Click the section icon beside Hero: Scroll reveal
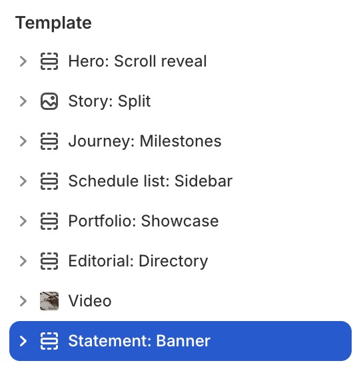Viewport: 361px width, 369px height. click(x=49, y=61)
